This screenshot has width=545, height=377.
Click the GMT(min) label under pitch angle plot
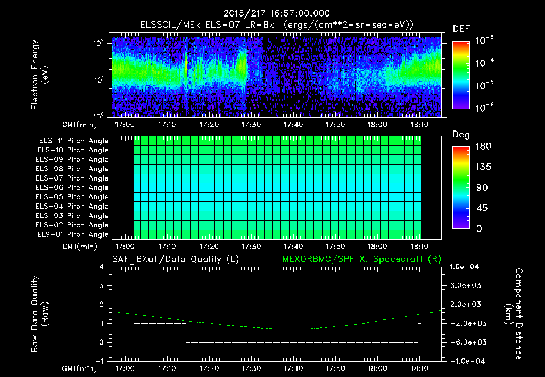coord(80,247)
